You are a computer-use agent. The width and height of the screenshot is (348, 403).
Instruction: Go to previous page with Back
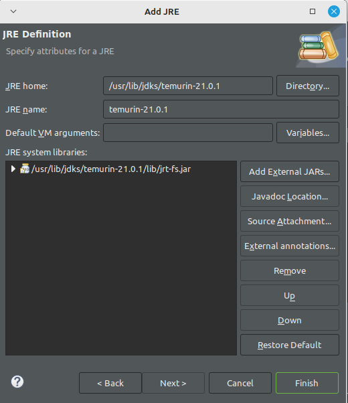[x=110, y=383]
